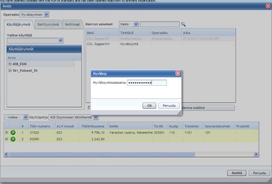The height and width of the screenshot is (184, 272).
Task: Open the Valitse käyttäjä dropdown
Action: 60,41
